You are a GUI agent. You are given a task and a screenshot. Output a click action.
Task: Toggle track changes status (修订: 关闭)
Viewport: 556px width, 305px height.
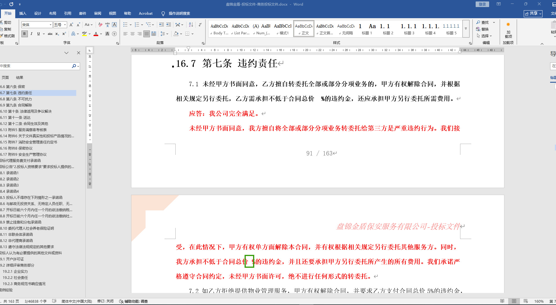[105, 301]
